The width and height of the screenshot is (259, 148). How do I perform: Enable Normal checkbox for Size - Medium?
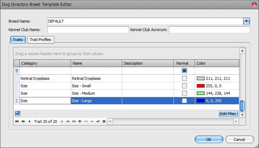coord(184,93)
